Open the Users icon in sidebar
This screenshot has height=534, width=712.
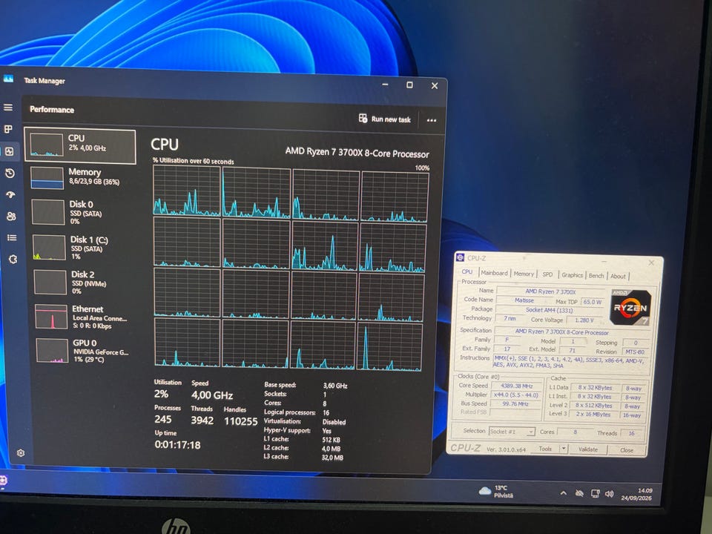pos(11,216)
